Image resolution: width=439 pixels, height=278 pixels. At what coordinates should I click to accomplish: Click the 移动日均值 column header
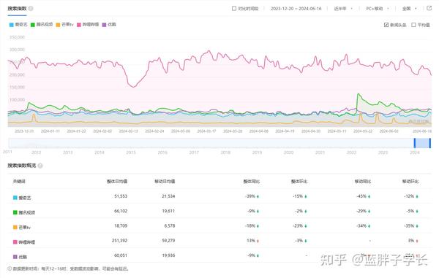point(165,182)
